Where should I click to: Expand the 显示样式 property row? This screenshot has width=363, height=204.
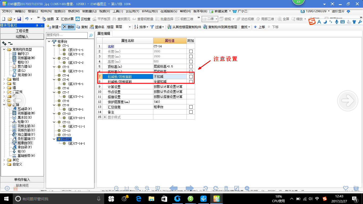(105, 117)
